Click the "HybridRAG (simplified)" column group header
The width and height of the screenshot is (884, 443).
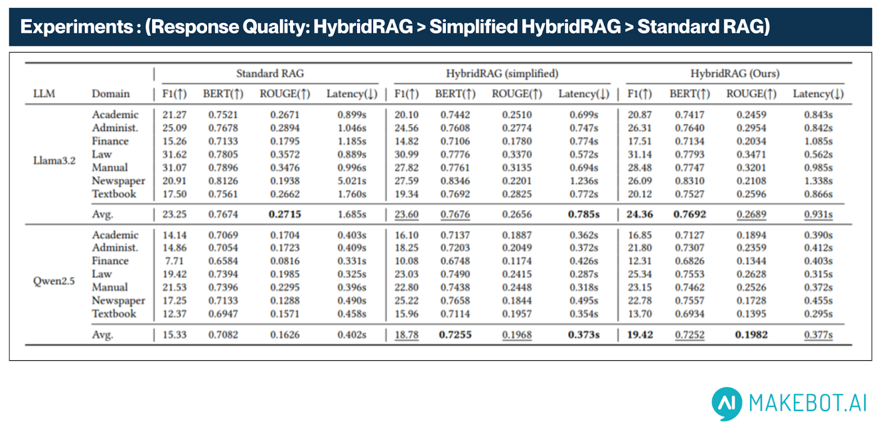click(x=502, y=73)
